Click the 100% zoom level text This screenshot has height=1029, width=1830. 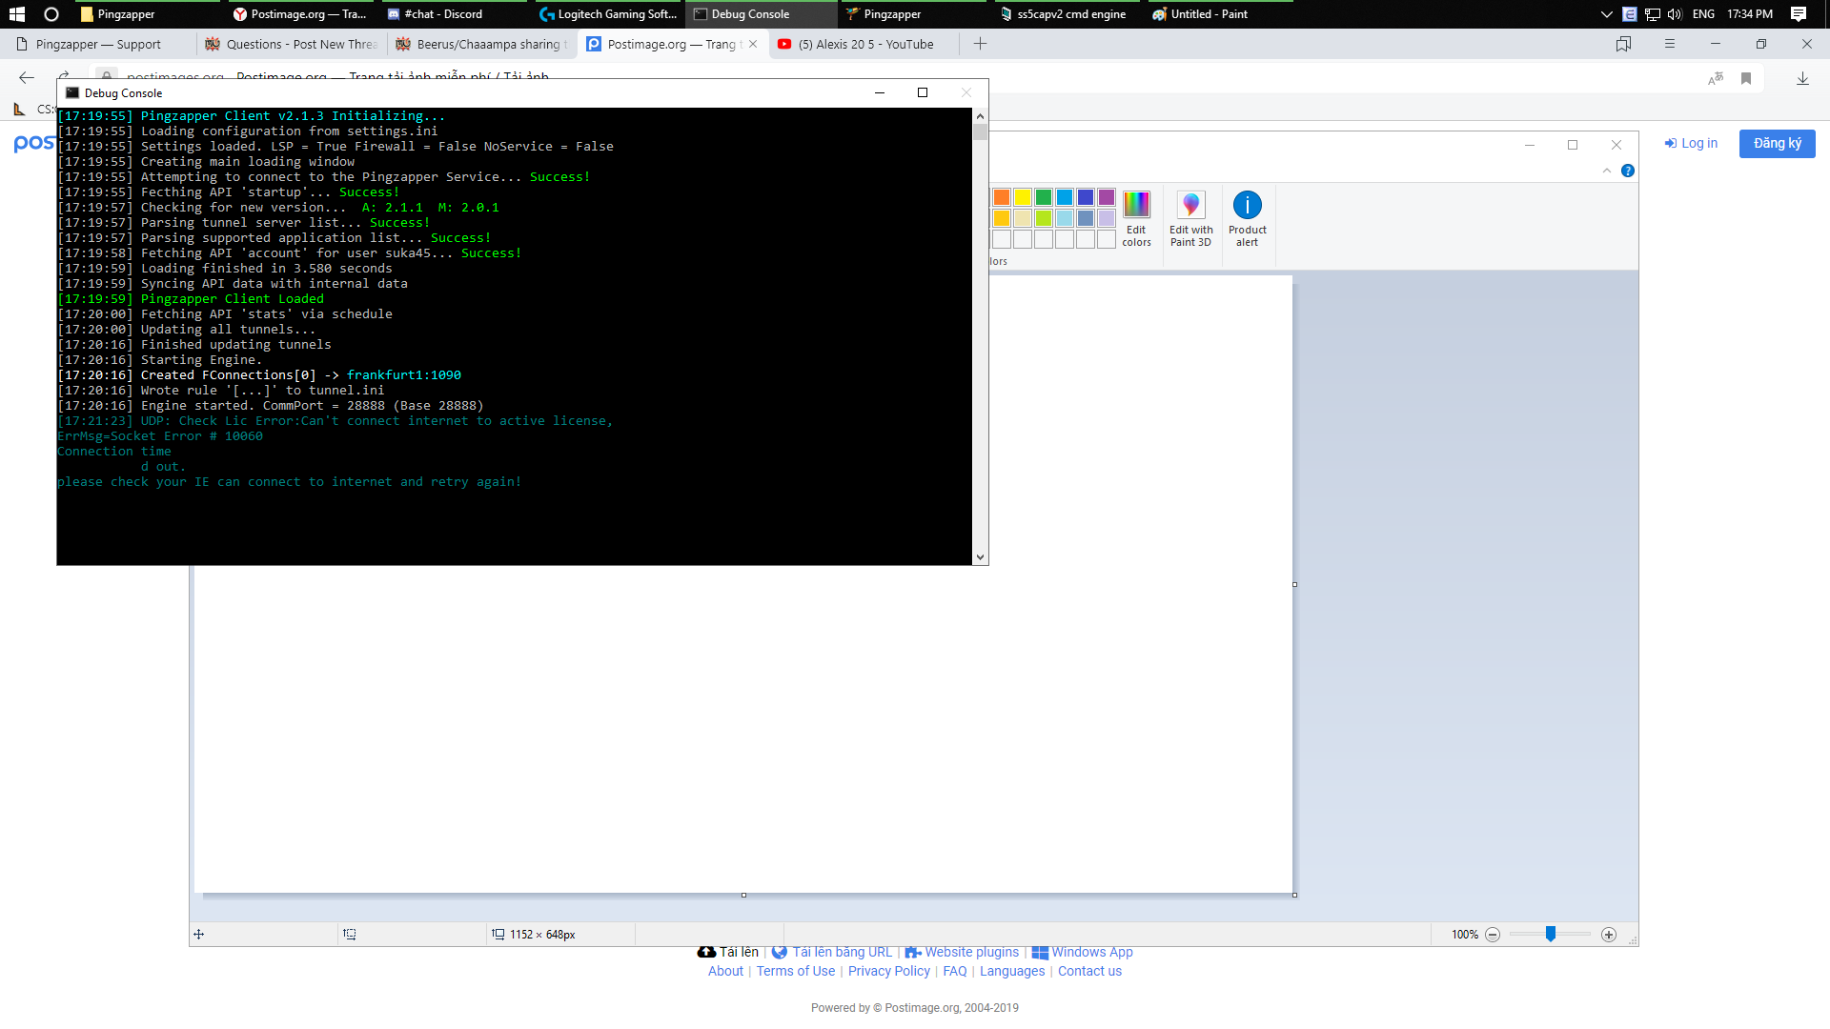1465,935
